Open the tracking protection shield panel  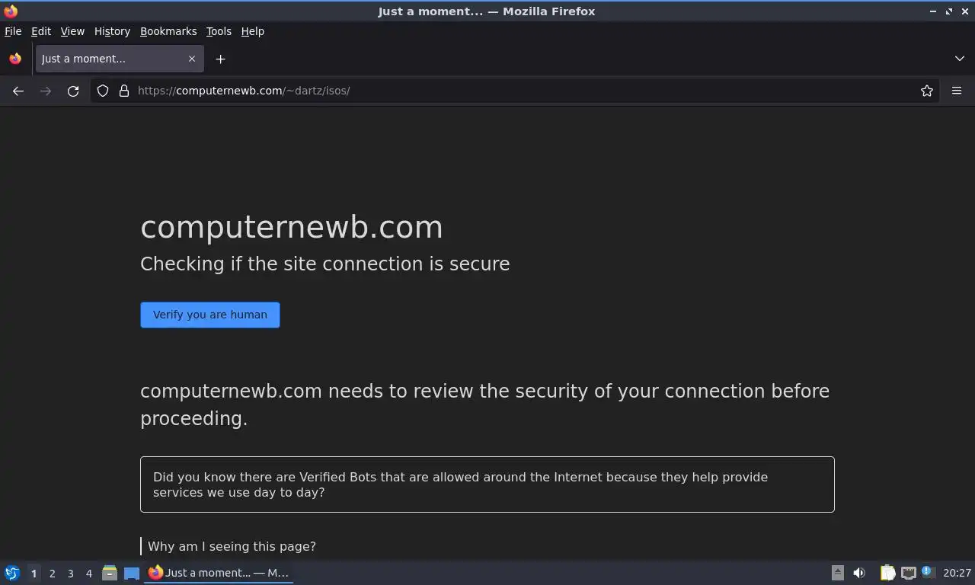click(103, 91)
